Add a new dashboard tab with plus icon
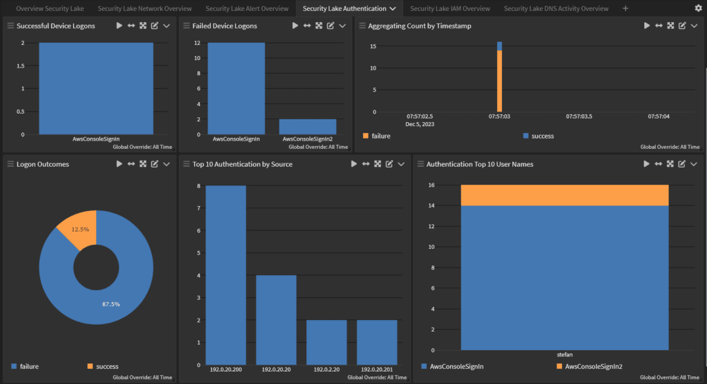This screenshot has width=707, height=384. pyautogui.click(x=626, y=8)
